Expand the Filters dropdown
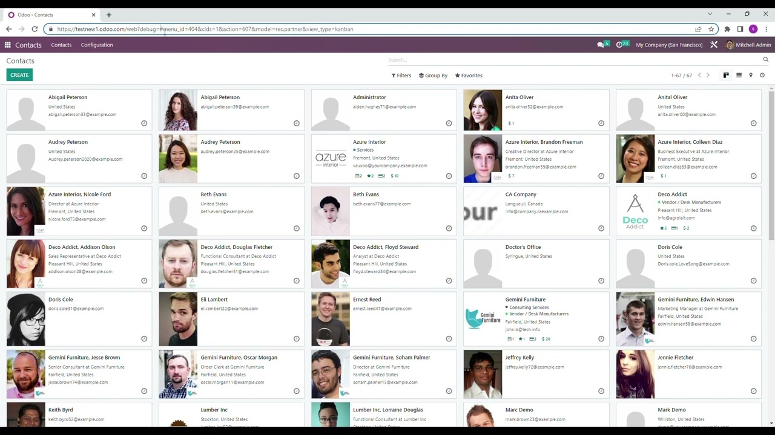 401,76
